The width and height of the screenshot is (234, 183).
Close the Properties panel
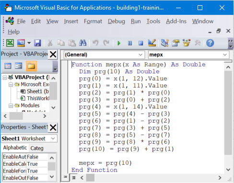click(x=53, y=127)
